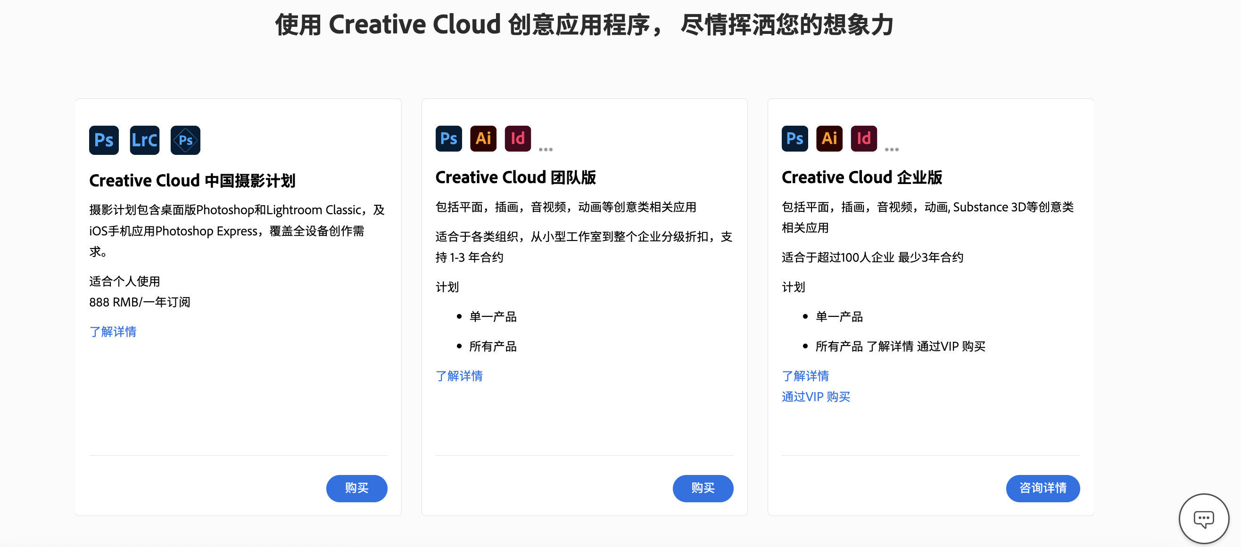Click the more apps dots in Teams card
Image resolution: width=1241 pixels, height=547 pixels.
tap(546, 149)
